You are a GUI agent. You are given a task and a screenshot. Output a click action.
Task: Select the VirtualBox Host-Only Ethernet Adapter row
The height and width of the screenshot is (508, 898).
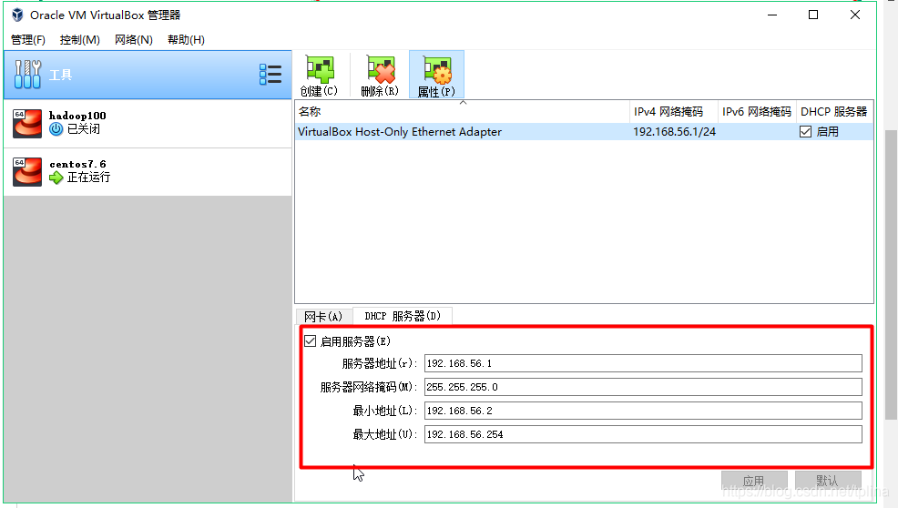pyautogui.click(x=584, y=132)
